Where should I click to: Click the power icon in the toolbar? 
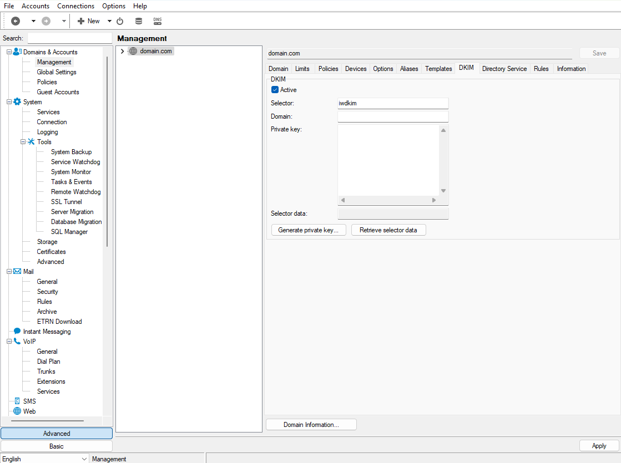tap(120, 21)
